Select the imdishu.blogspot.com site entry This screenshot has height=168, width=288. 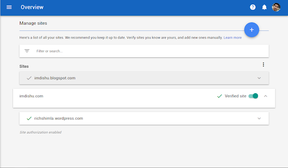pyautogui.click(x=144, y=78)
